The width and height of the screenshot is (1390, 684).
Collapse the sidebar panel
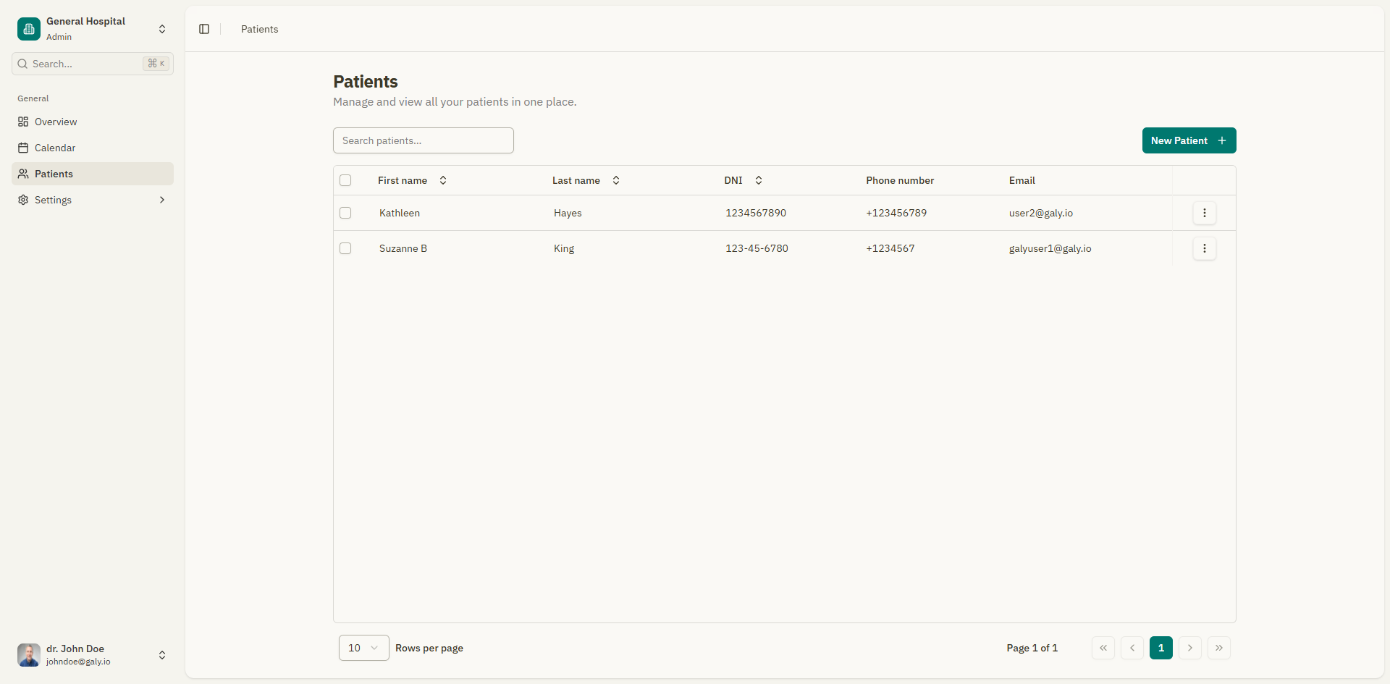click(x=203, y=29)
